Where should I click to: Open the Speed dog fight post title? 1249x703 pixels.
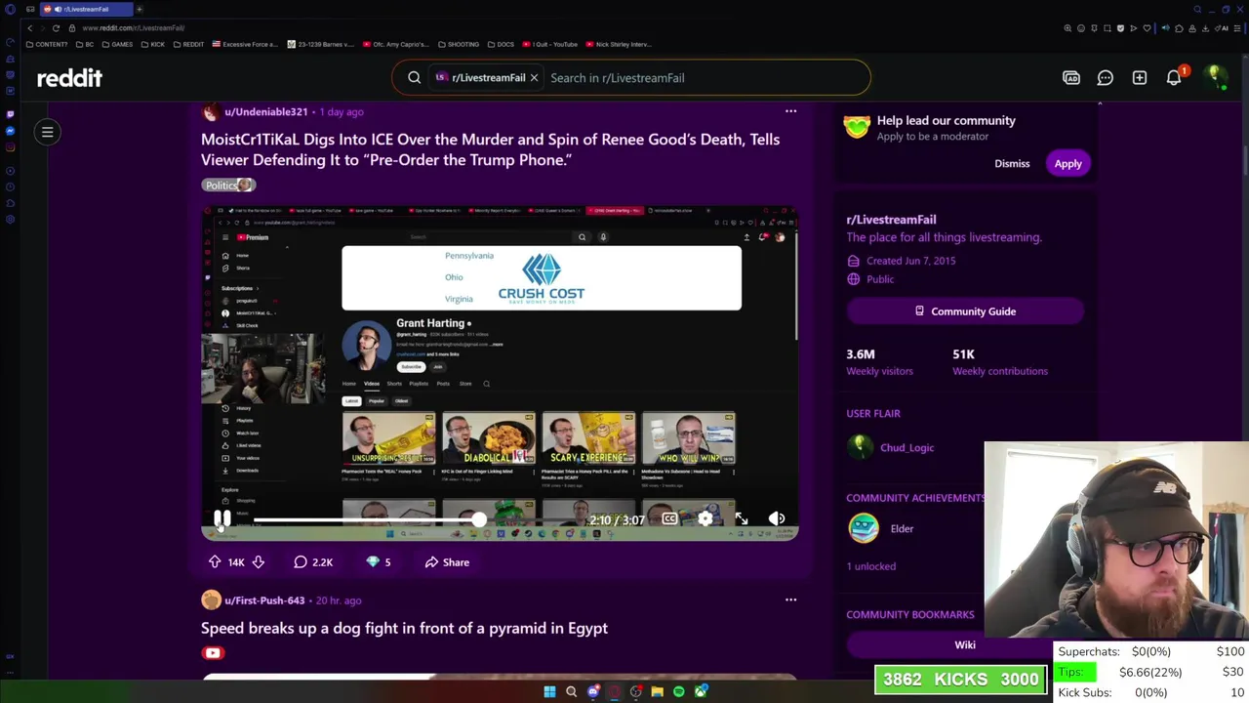[x=404, y=628]
